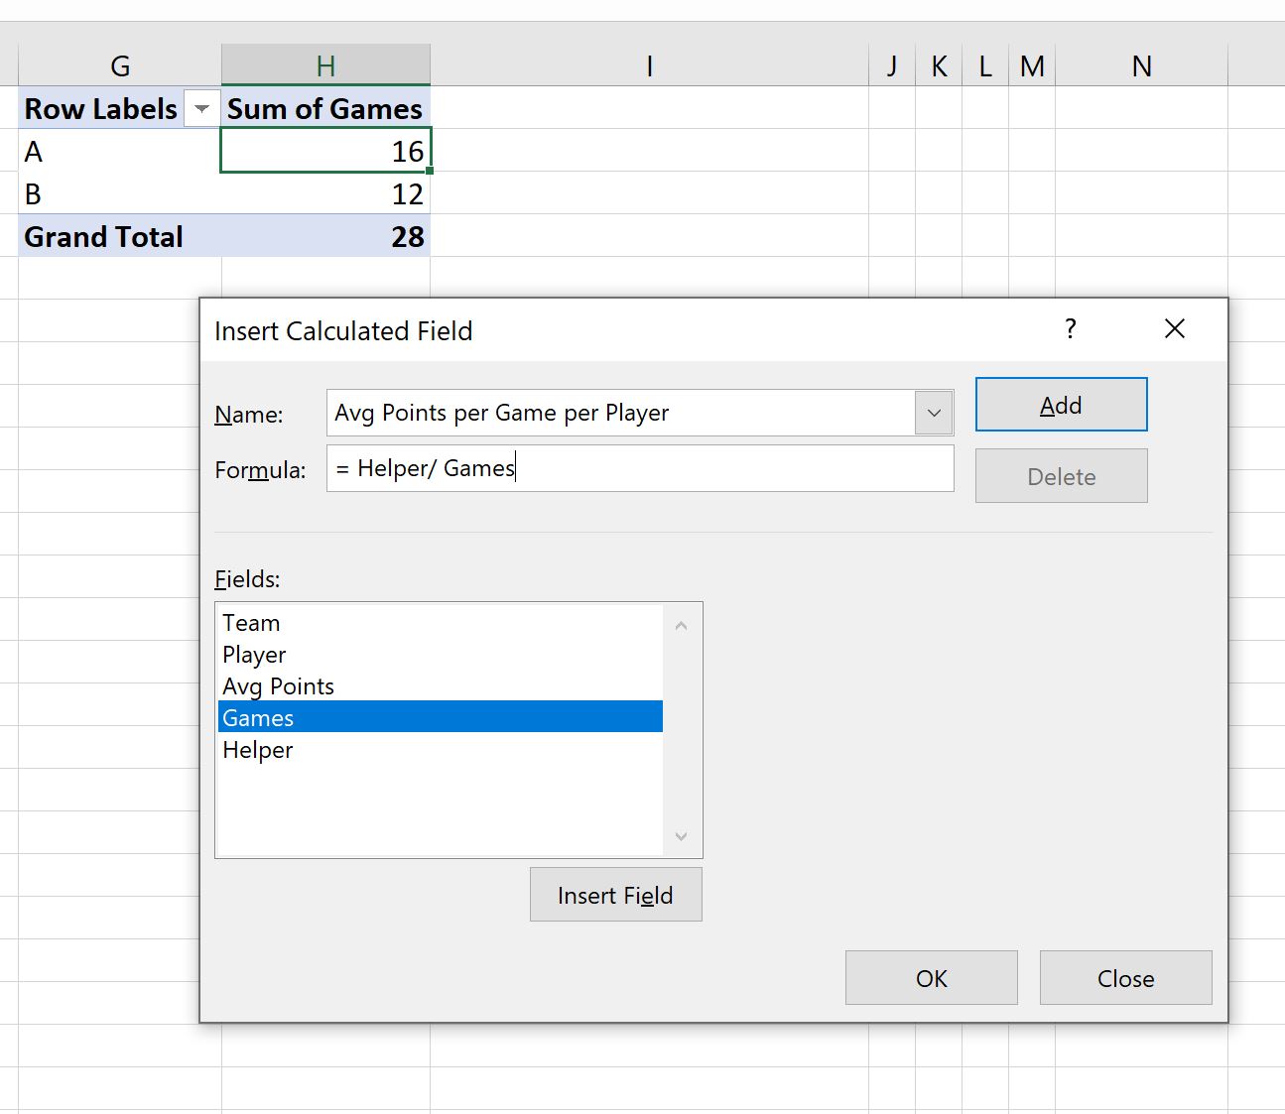This screenshot has height=1114, width=1285.
Task: Click the Add button
Action: tap(1061, 404)
